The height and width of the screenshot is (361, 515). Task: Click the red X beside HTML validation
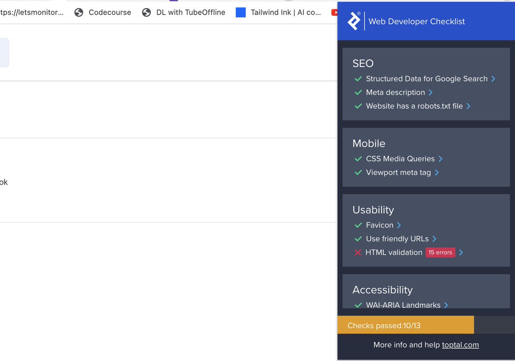[358, 252]
